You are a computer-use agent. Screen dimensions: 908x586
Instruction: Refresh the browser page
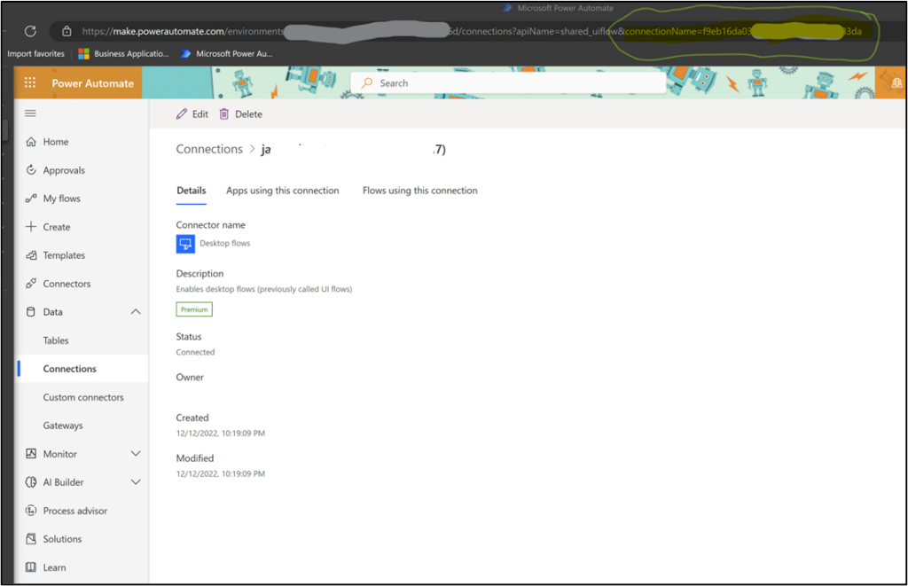coord(30,31)
